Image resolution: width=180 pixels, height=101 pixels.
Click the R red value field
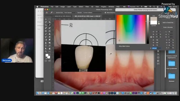(157, 40)
